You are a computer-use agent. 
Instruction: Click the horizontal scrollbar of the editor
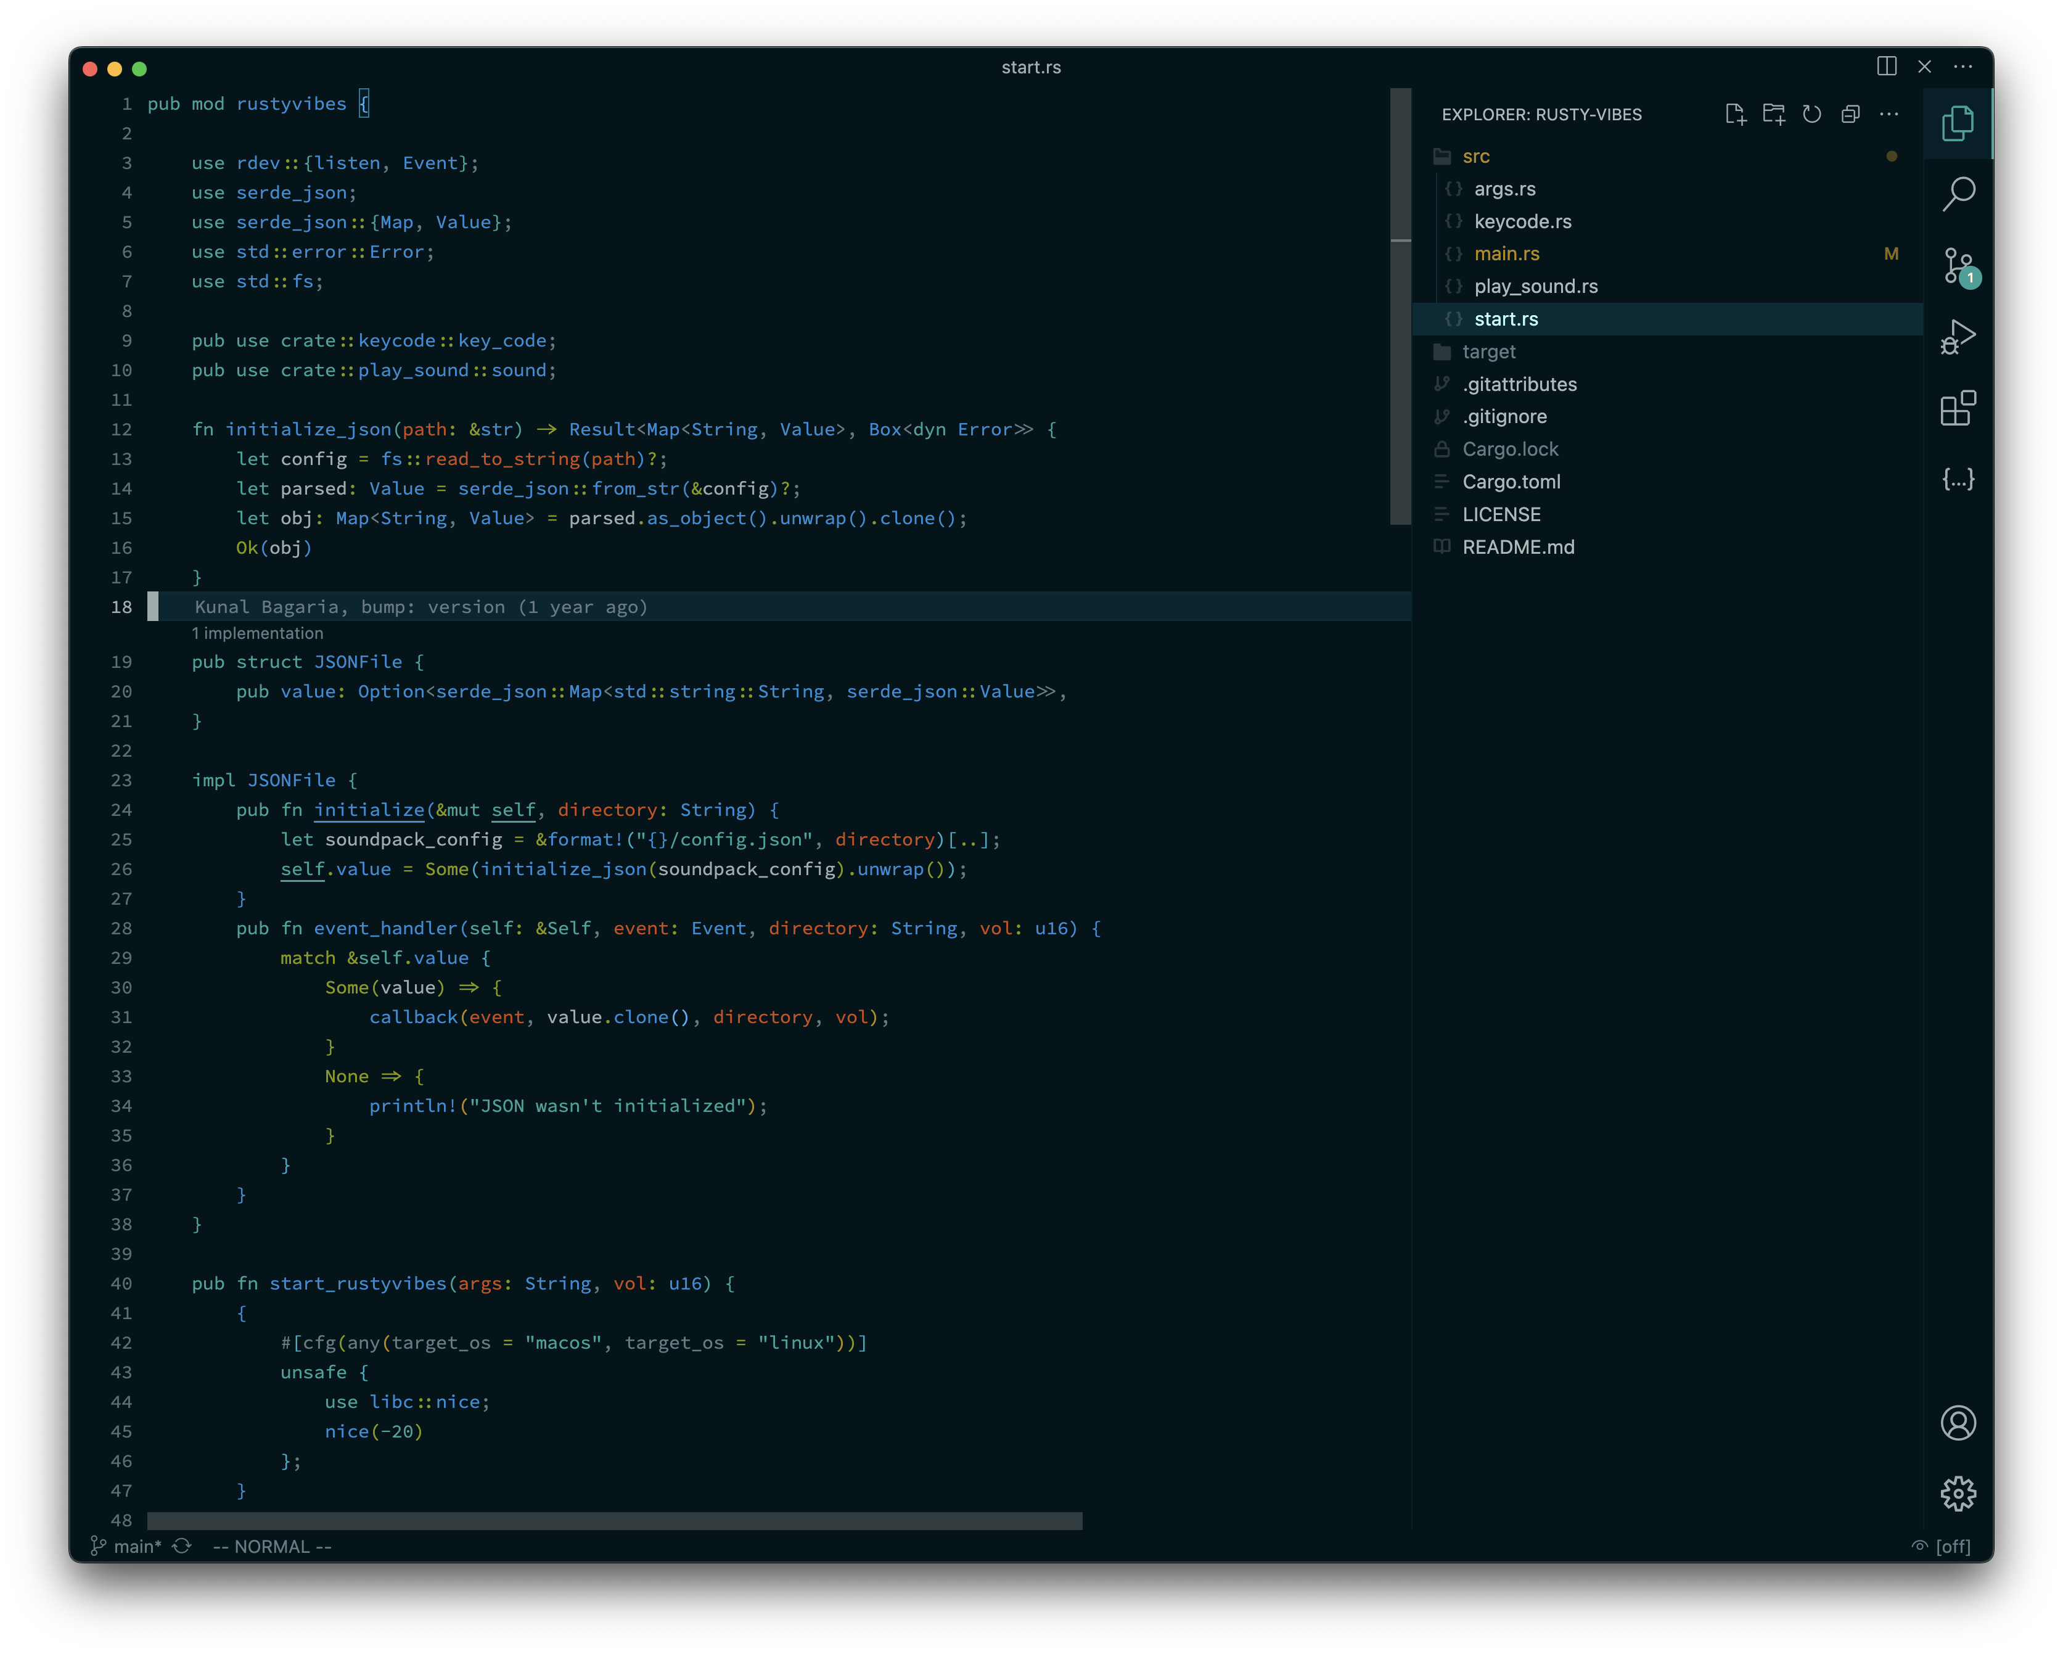point(614,1521)
